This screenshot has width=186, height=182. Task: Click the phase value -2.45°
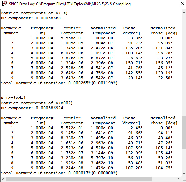135,128
